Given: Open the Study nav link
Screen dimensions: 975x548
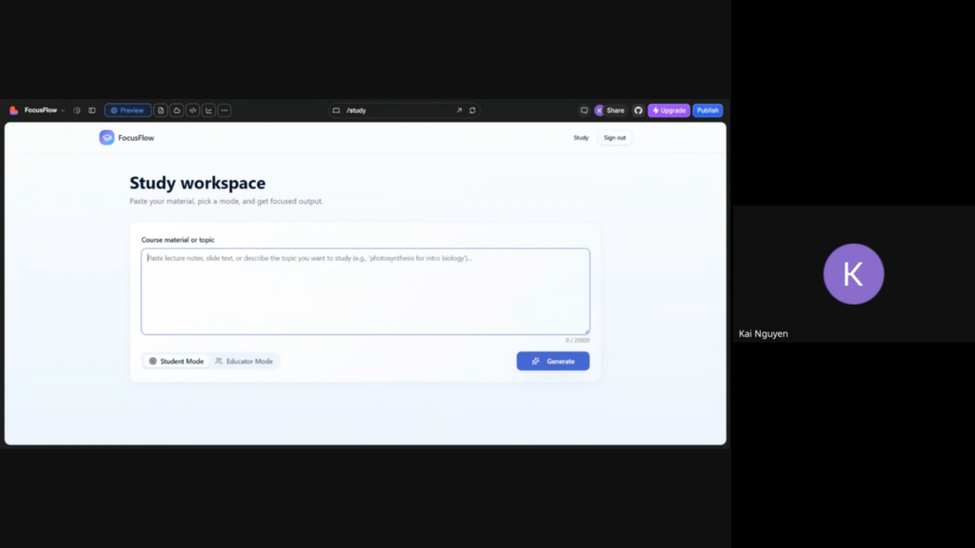Looking at the screenshot, I should 581,138.
